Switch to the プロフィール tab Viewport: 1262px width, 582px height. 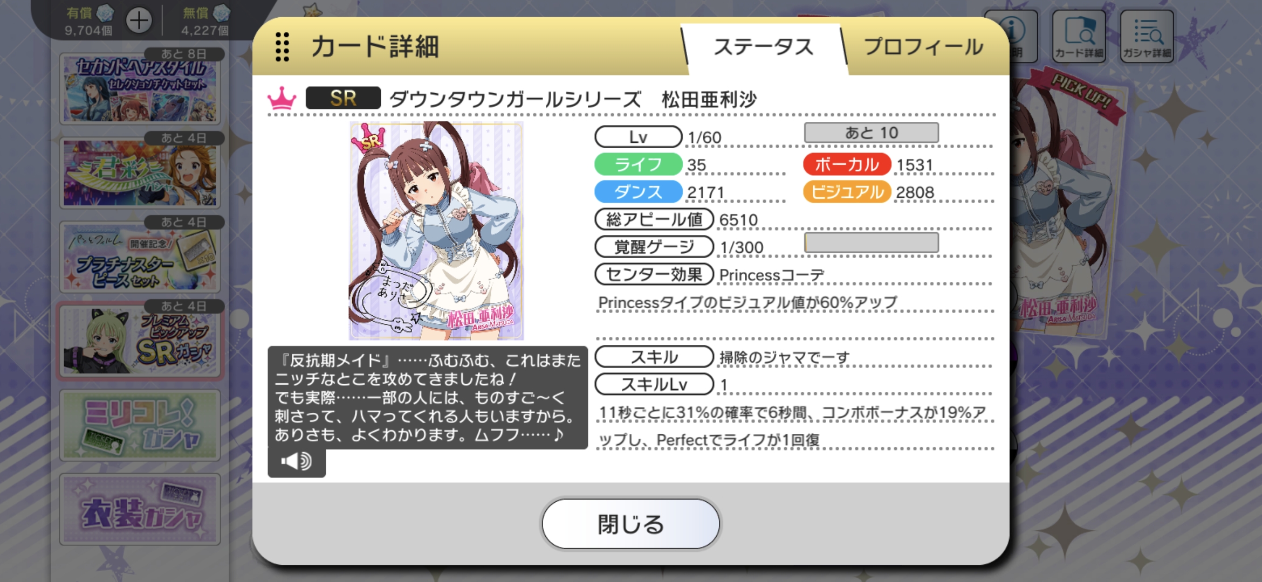tap(923, 47)
